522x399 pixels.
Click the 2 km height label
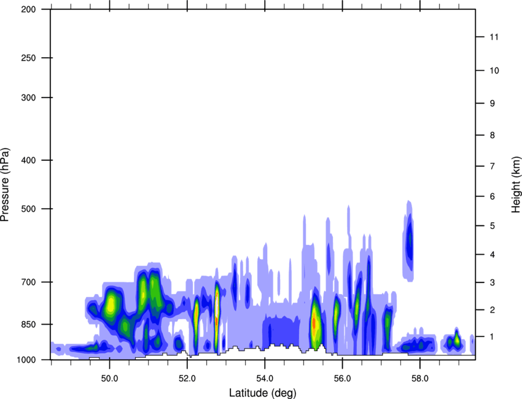pyautogui.click(x=493, y=310)
